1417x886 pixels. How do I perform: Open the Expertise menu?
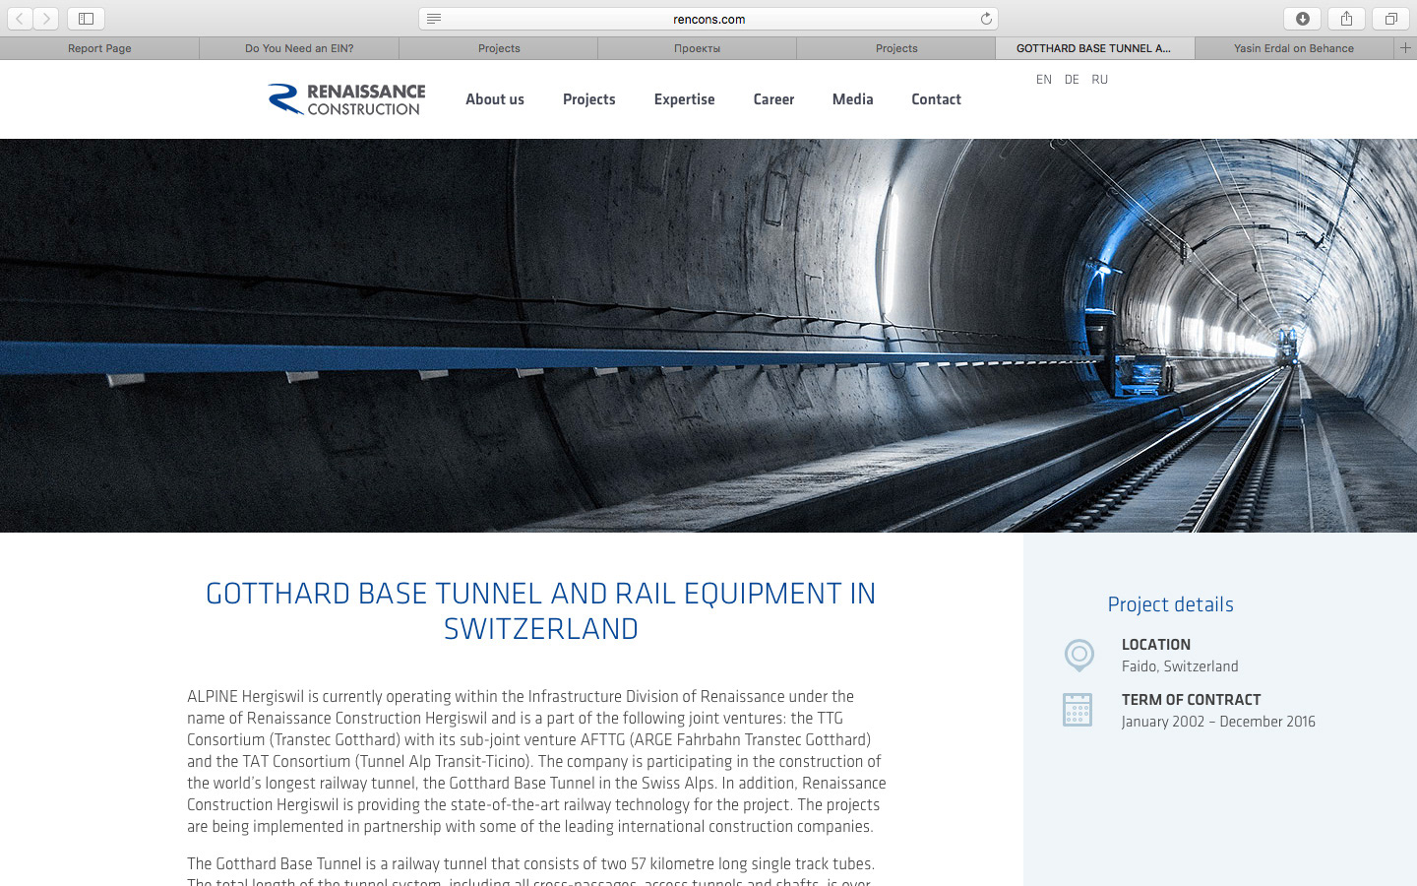685,99
